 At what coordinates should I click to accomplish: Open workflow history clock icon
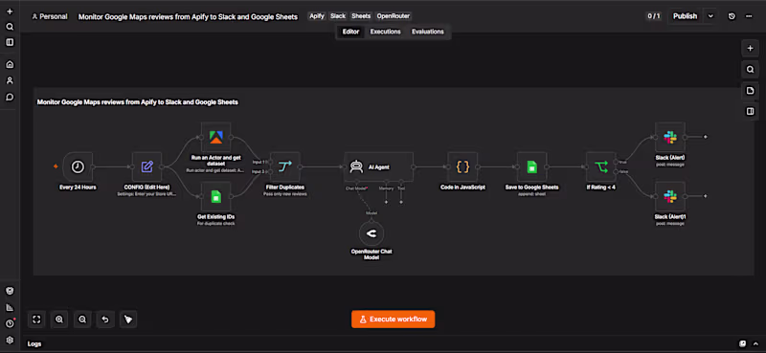tap(732, 16)
